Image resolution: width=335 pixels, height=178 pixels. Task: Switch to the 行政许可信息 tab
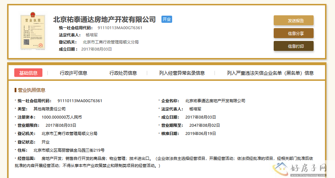click(73, 73)
